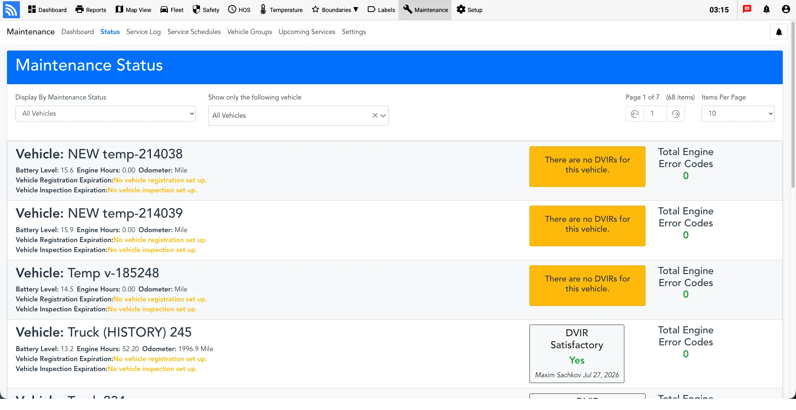
Task: Click page number 1 field
Action: pos(655,114)
